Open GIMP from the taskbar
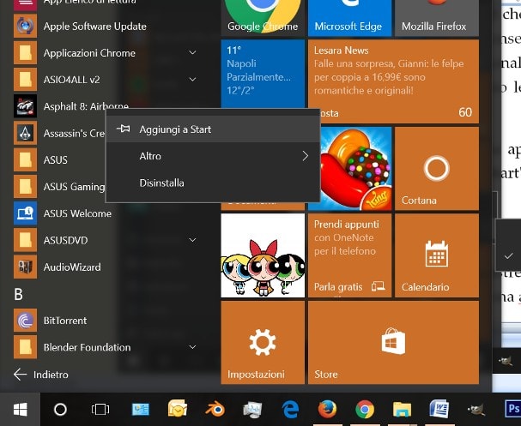 (476, 410)
